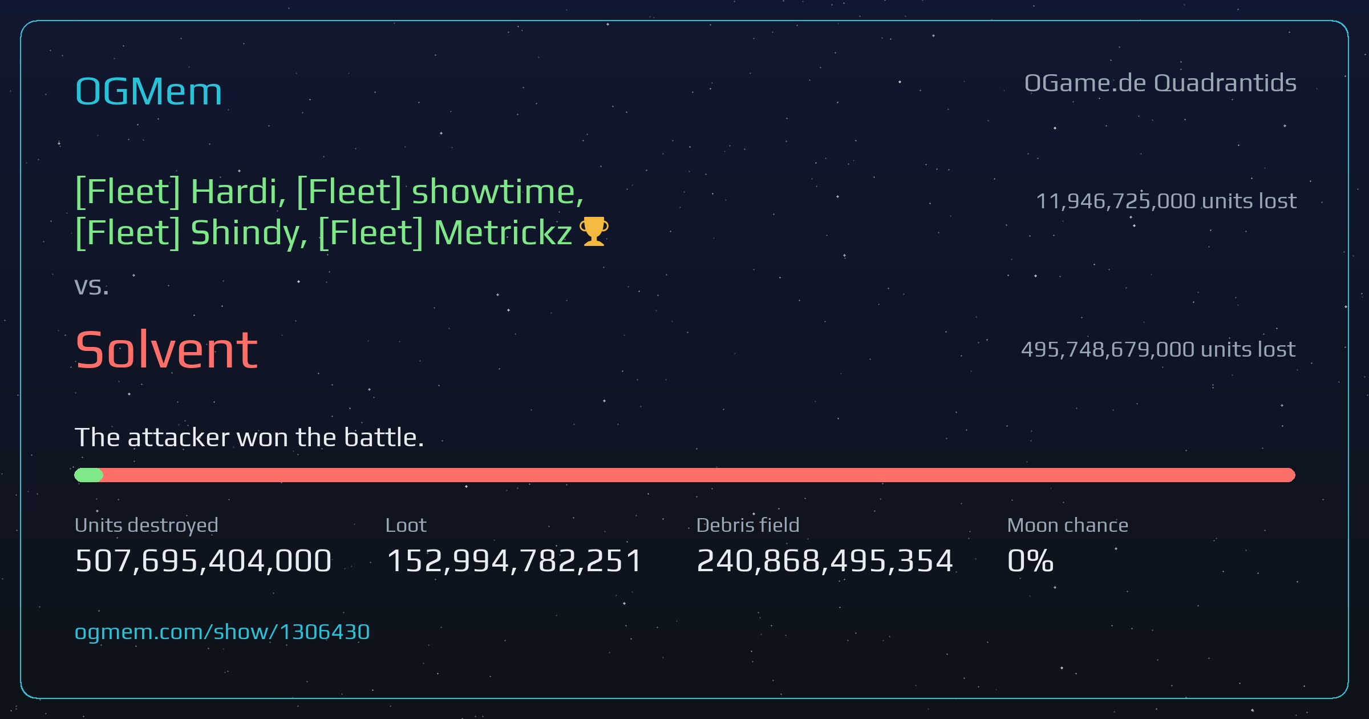Image resolution: width=1369 pixels, height=719 pixels.
Task: Click the Loot value 152,994,782,251
Action: click(515, 560)
